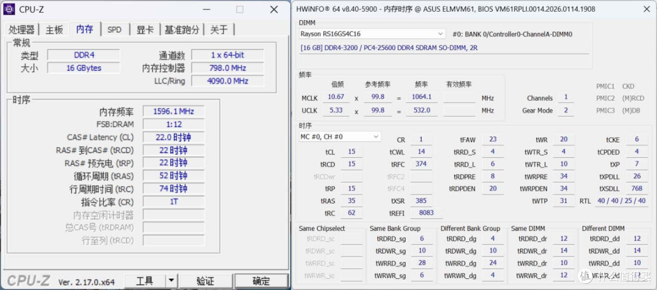
Task: Click the 16 GBytes size value
Action: [84, 68]
